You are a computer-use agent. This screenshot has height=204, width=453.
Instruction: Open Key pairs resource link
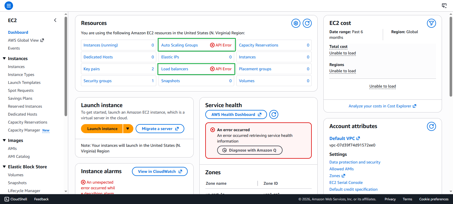(92, 69)
